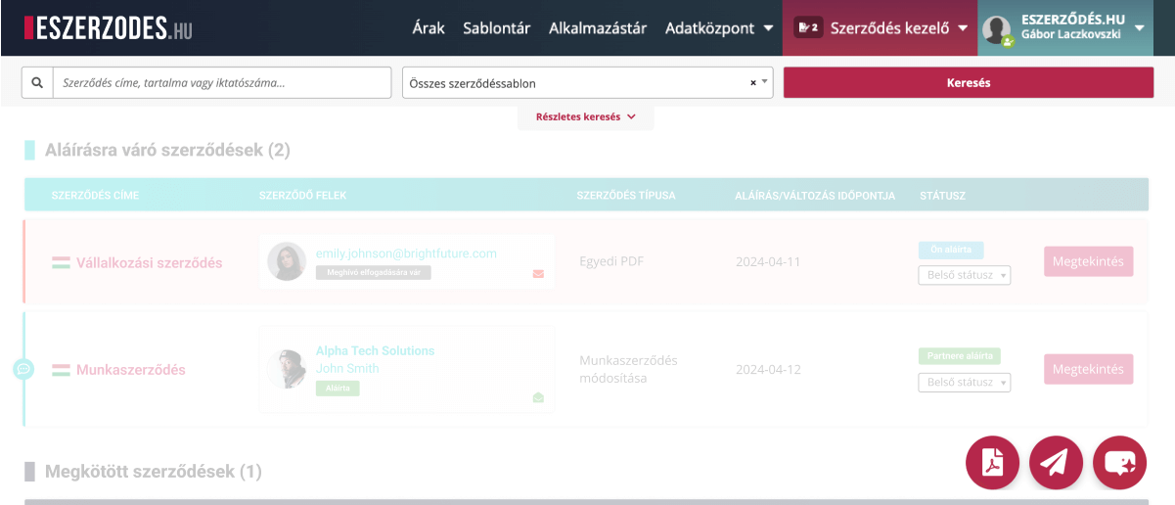
Task: Open Belső státusz dropdown for Vállalkozási szerződés
Action: pos(964,275)
